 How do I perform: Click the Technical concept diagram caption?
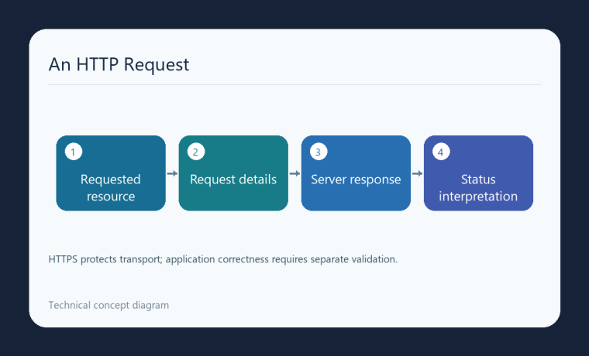pos(108,305)
